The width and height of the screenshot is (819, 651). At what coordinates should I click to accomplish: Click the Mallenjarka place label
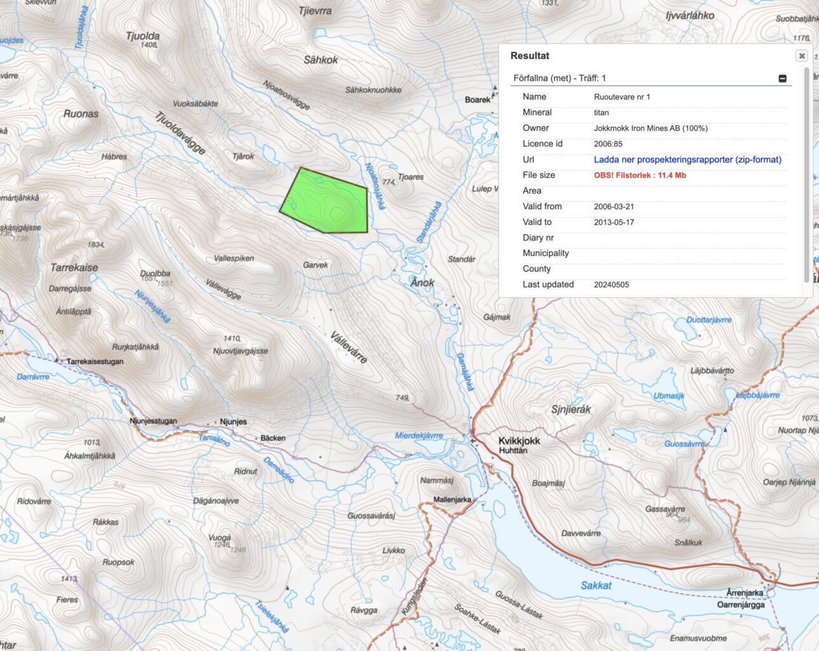[452, 500]
